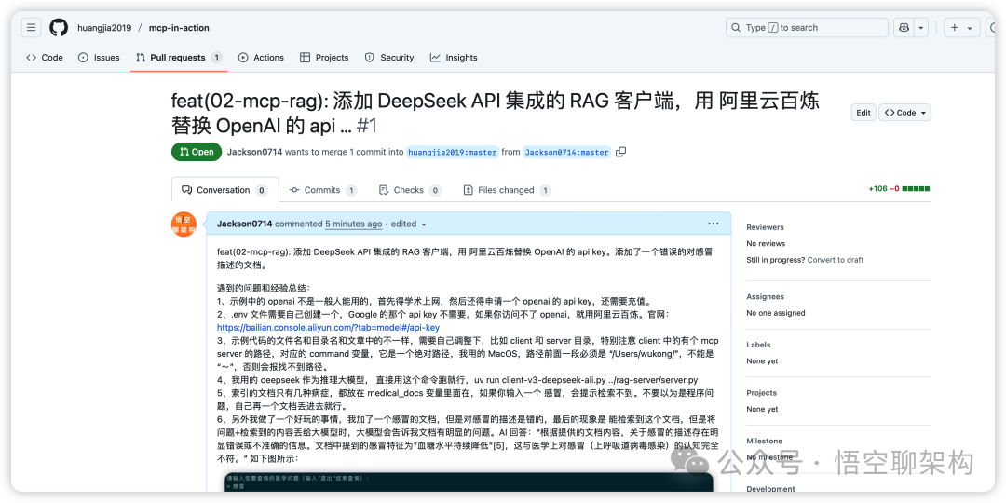The image size is (1006, 503).
Task: Click the Pull requests counter badge 1
Action: point(216,57)
